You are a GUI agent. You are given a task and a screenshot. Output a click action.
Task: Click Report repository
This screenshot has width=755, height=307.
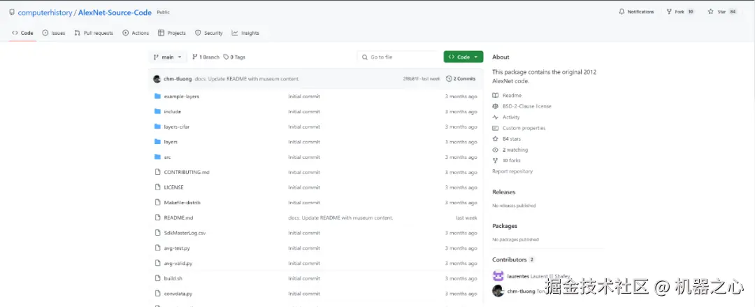(x=512, y=171)
